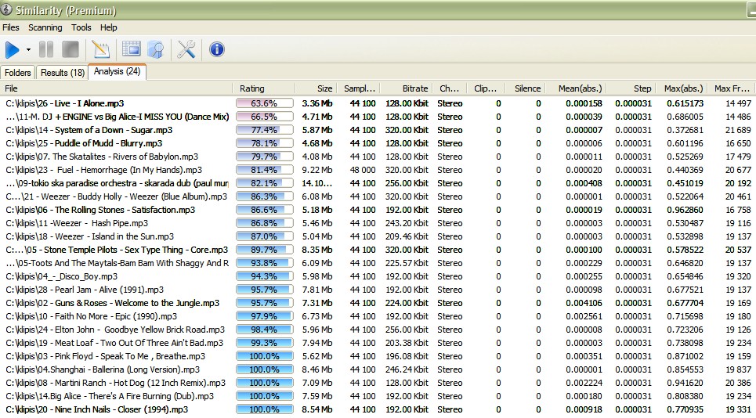The width and height of the screenshot is (756, 418).
Task: Select the Live - I Alone.mp3 row
Action: click(x=378, y=103)
